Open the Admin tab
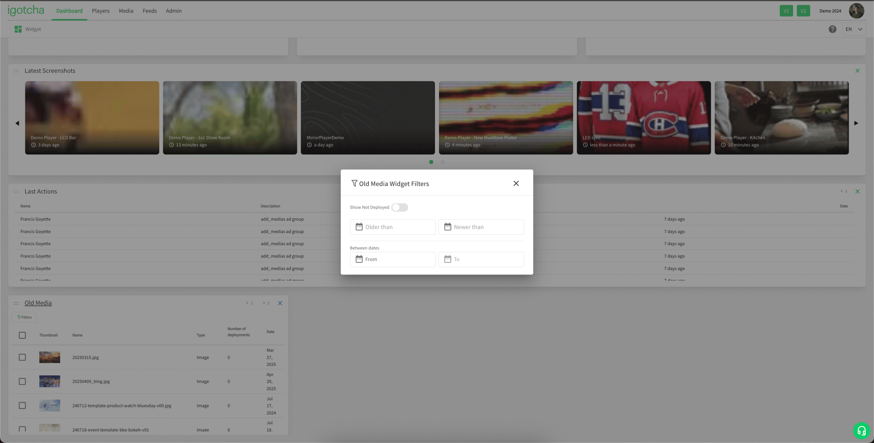The width and height of the screenshot is (874, 443). click(x=174, y=11)
